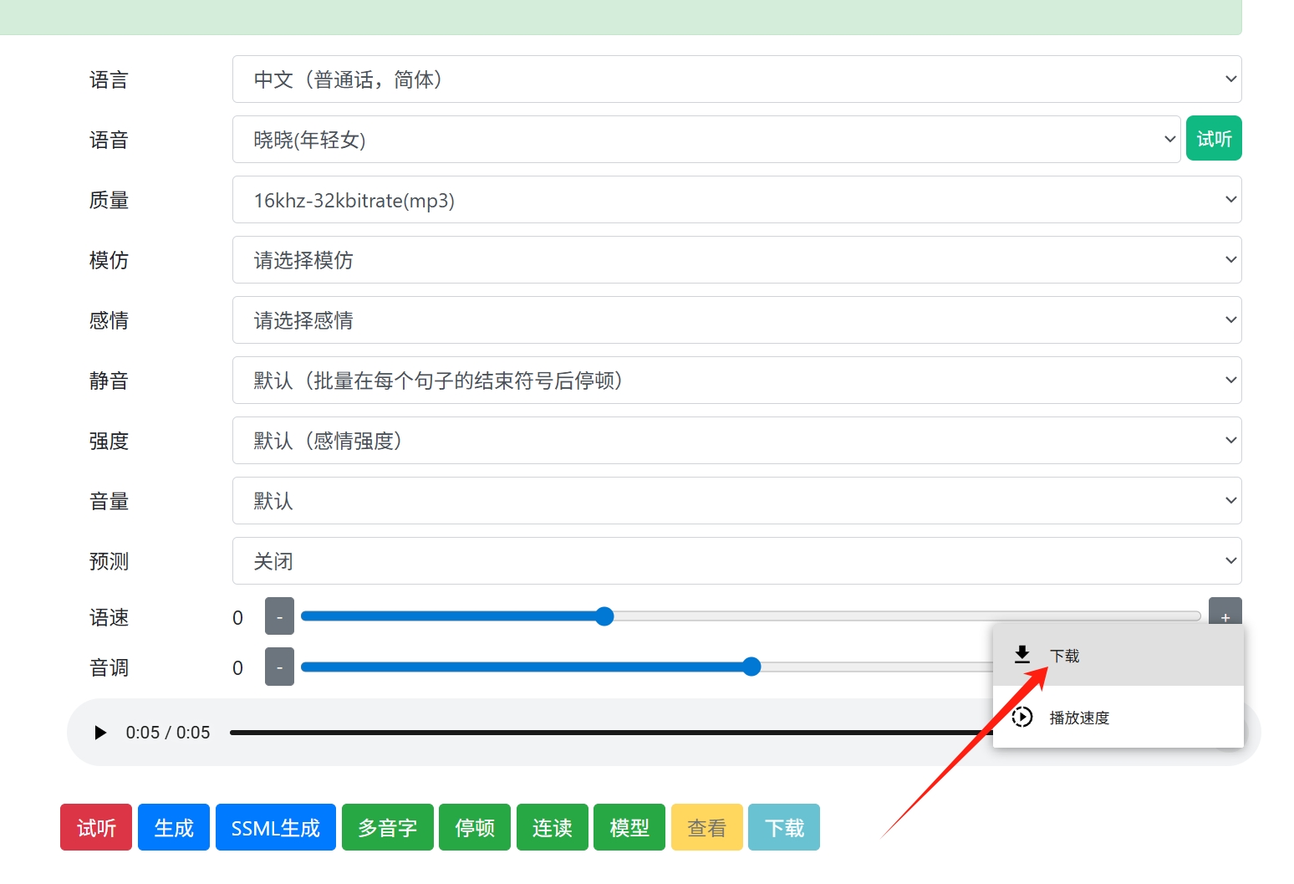The image size is (1294, 884).
Task: Open the 静音 silence settings dropdown
Action: coord(736,380)
